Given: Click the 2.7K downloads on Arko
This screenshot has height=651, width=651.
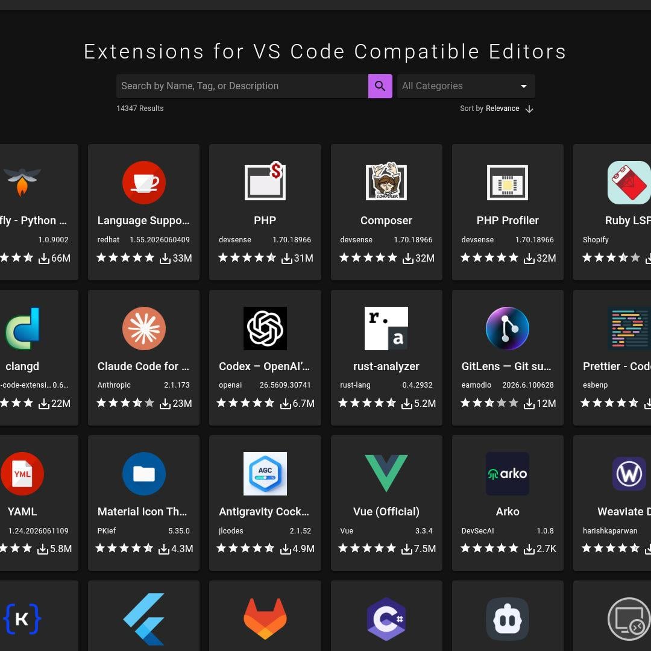Looking at the screenshot, I should [x=540, y=549].
